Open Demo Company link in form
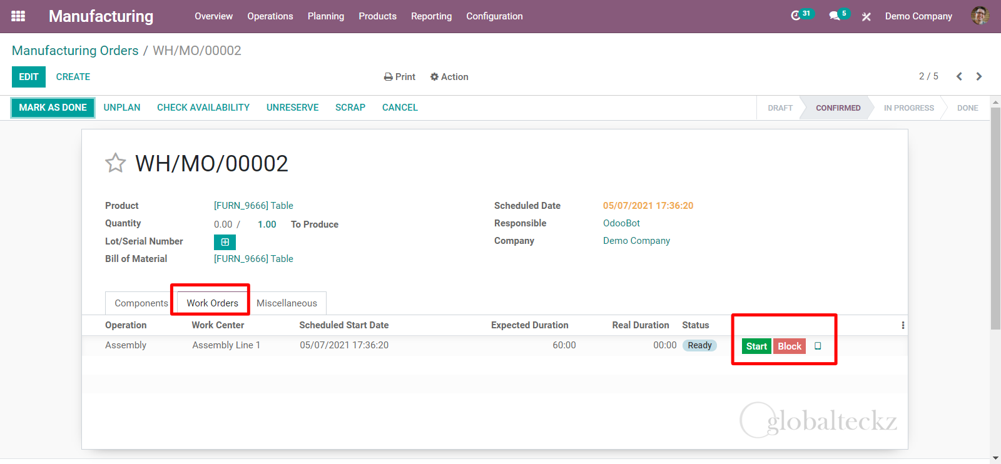1001x464 pixels. point(636,241)
